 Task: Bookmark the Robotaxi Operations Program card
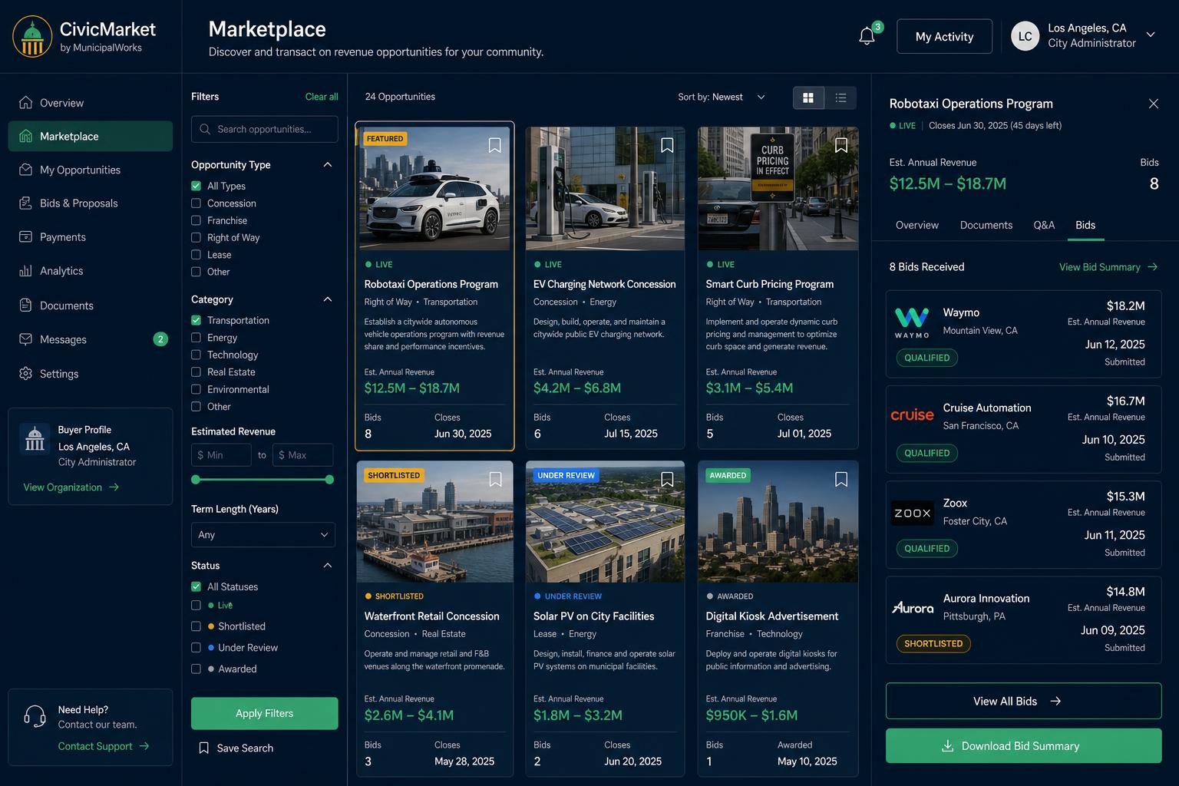coord(495,145)
